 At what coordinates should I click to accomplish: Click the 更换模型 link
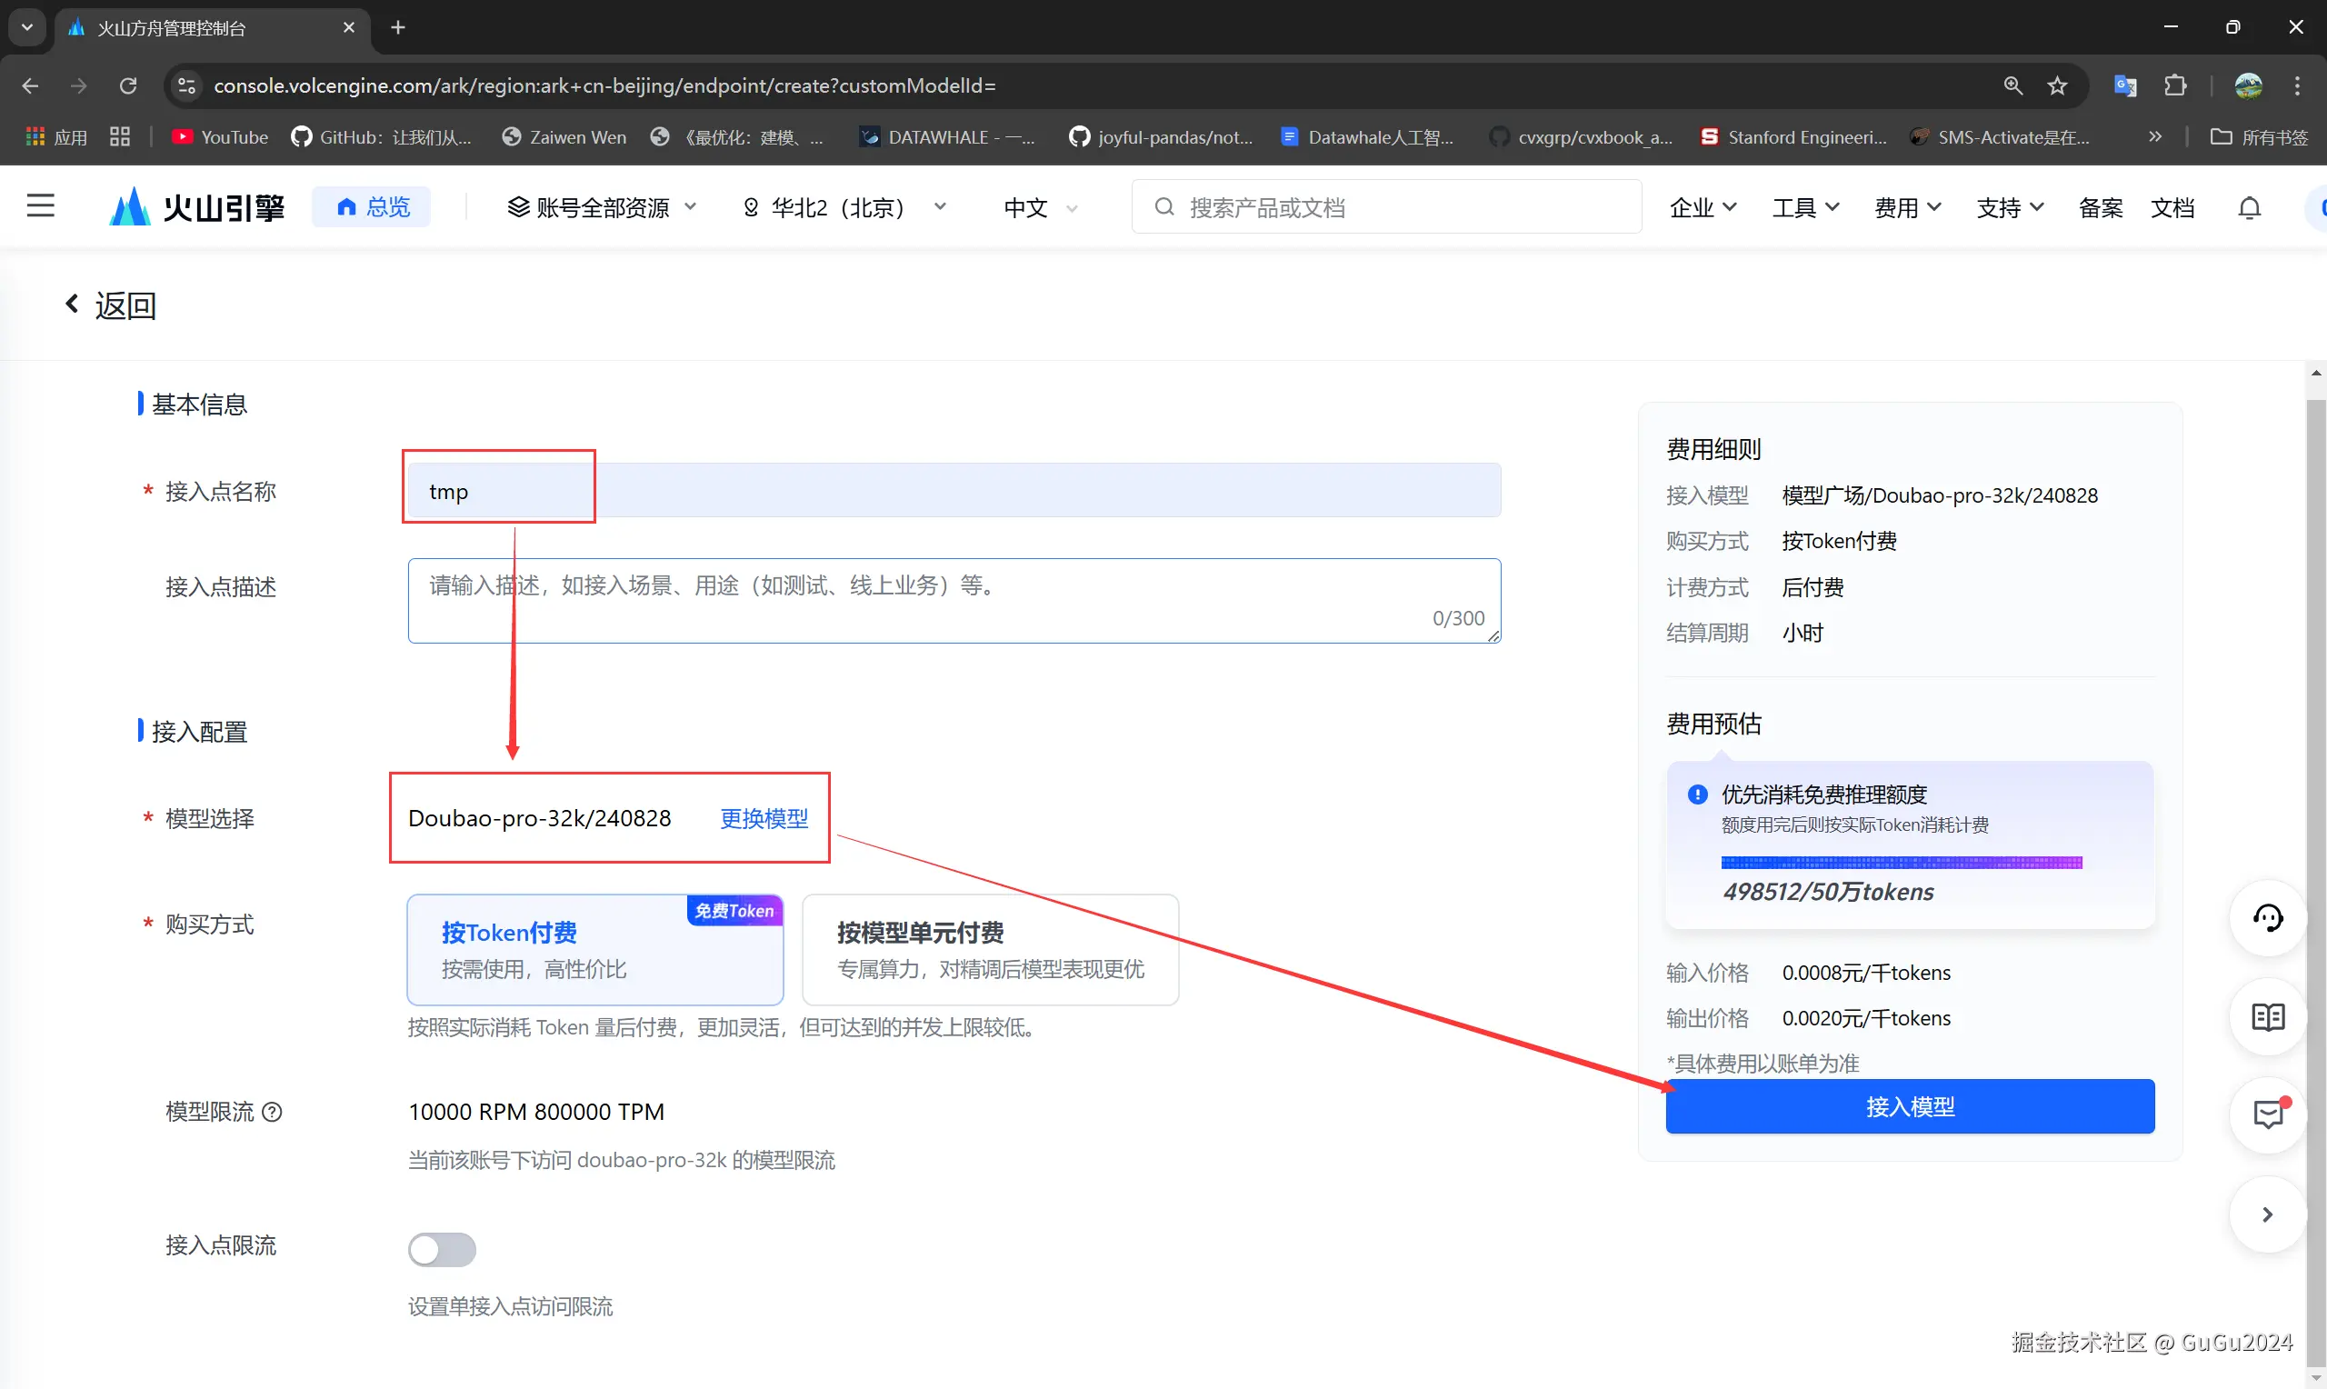764,818
